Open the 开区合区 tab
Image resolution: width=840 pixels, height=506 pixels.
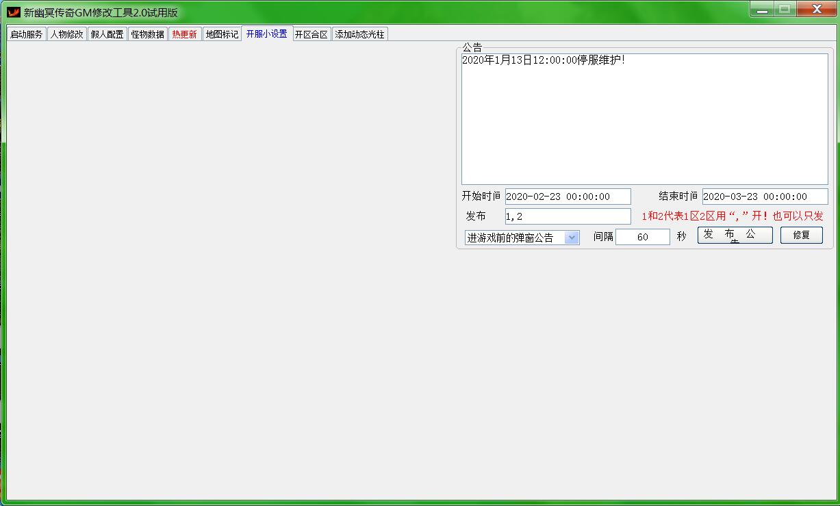click(311, 34)
